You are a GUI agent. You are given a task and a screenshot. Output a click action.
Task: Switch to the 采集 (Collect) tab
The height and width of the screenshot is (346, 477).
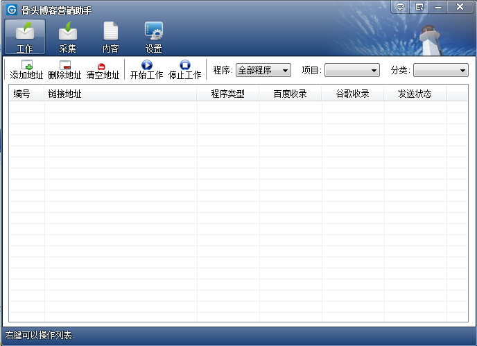(x=68, y=37)
